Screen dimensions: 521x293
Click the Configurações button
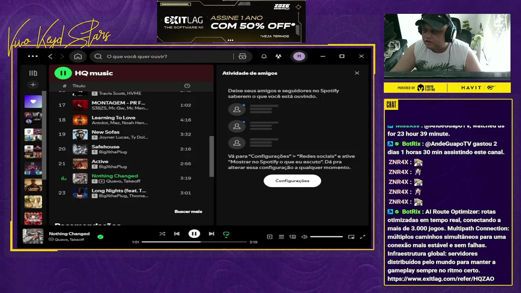[292, 181]
